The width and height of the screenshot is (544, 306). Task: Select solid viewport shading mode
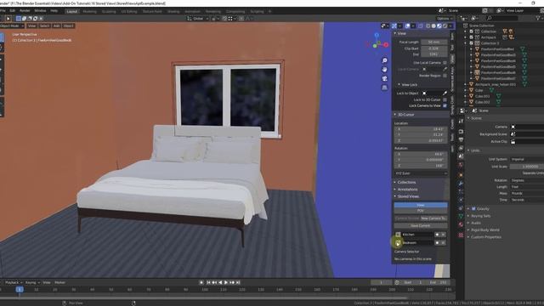pyautogui.click(x=433, y=26)
